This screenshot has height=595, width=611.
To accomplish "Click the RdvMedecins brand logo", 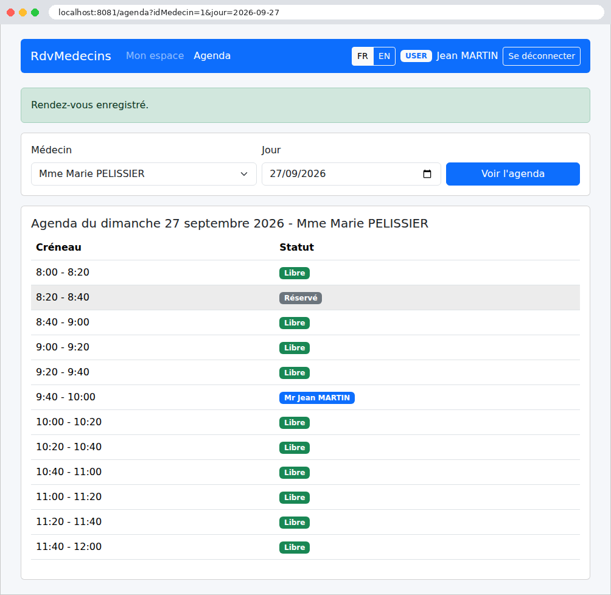I will click(x=71, y=56).
